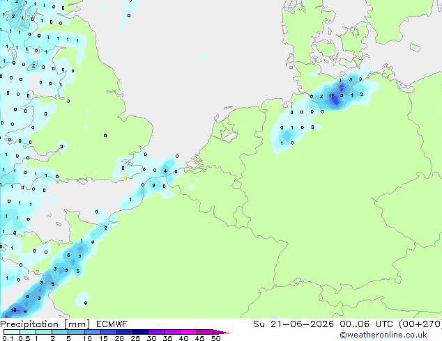Click the ECMWF model label

(112, 324)
